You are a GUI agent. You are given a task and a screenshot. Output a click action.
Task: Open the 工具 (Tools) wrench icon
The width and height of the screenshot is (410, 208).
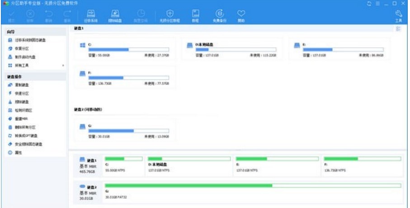(x=399, y=16)
